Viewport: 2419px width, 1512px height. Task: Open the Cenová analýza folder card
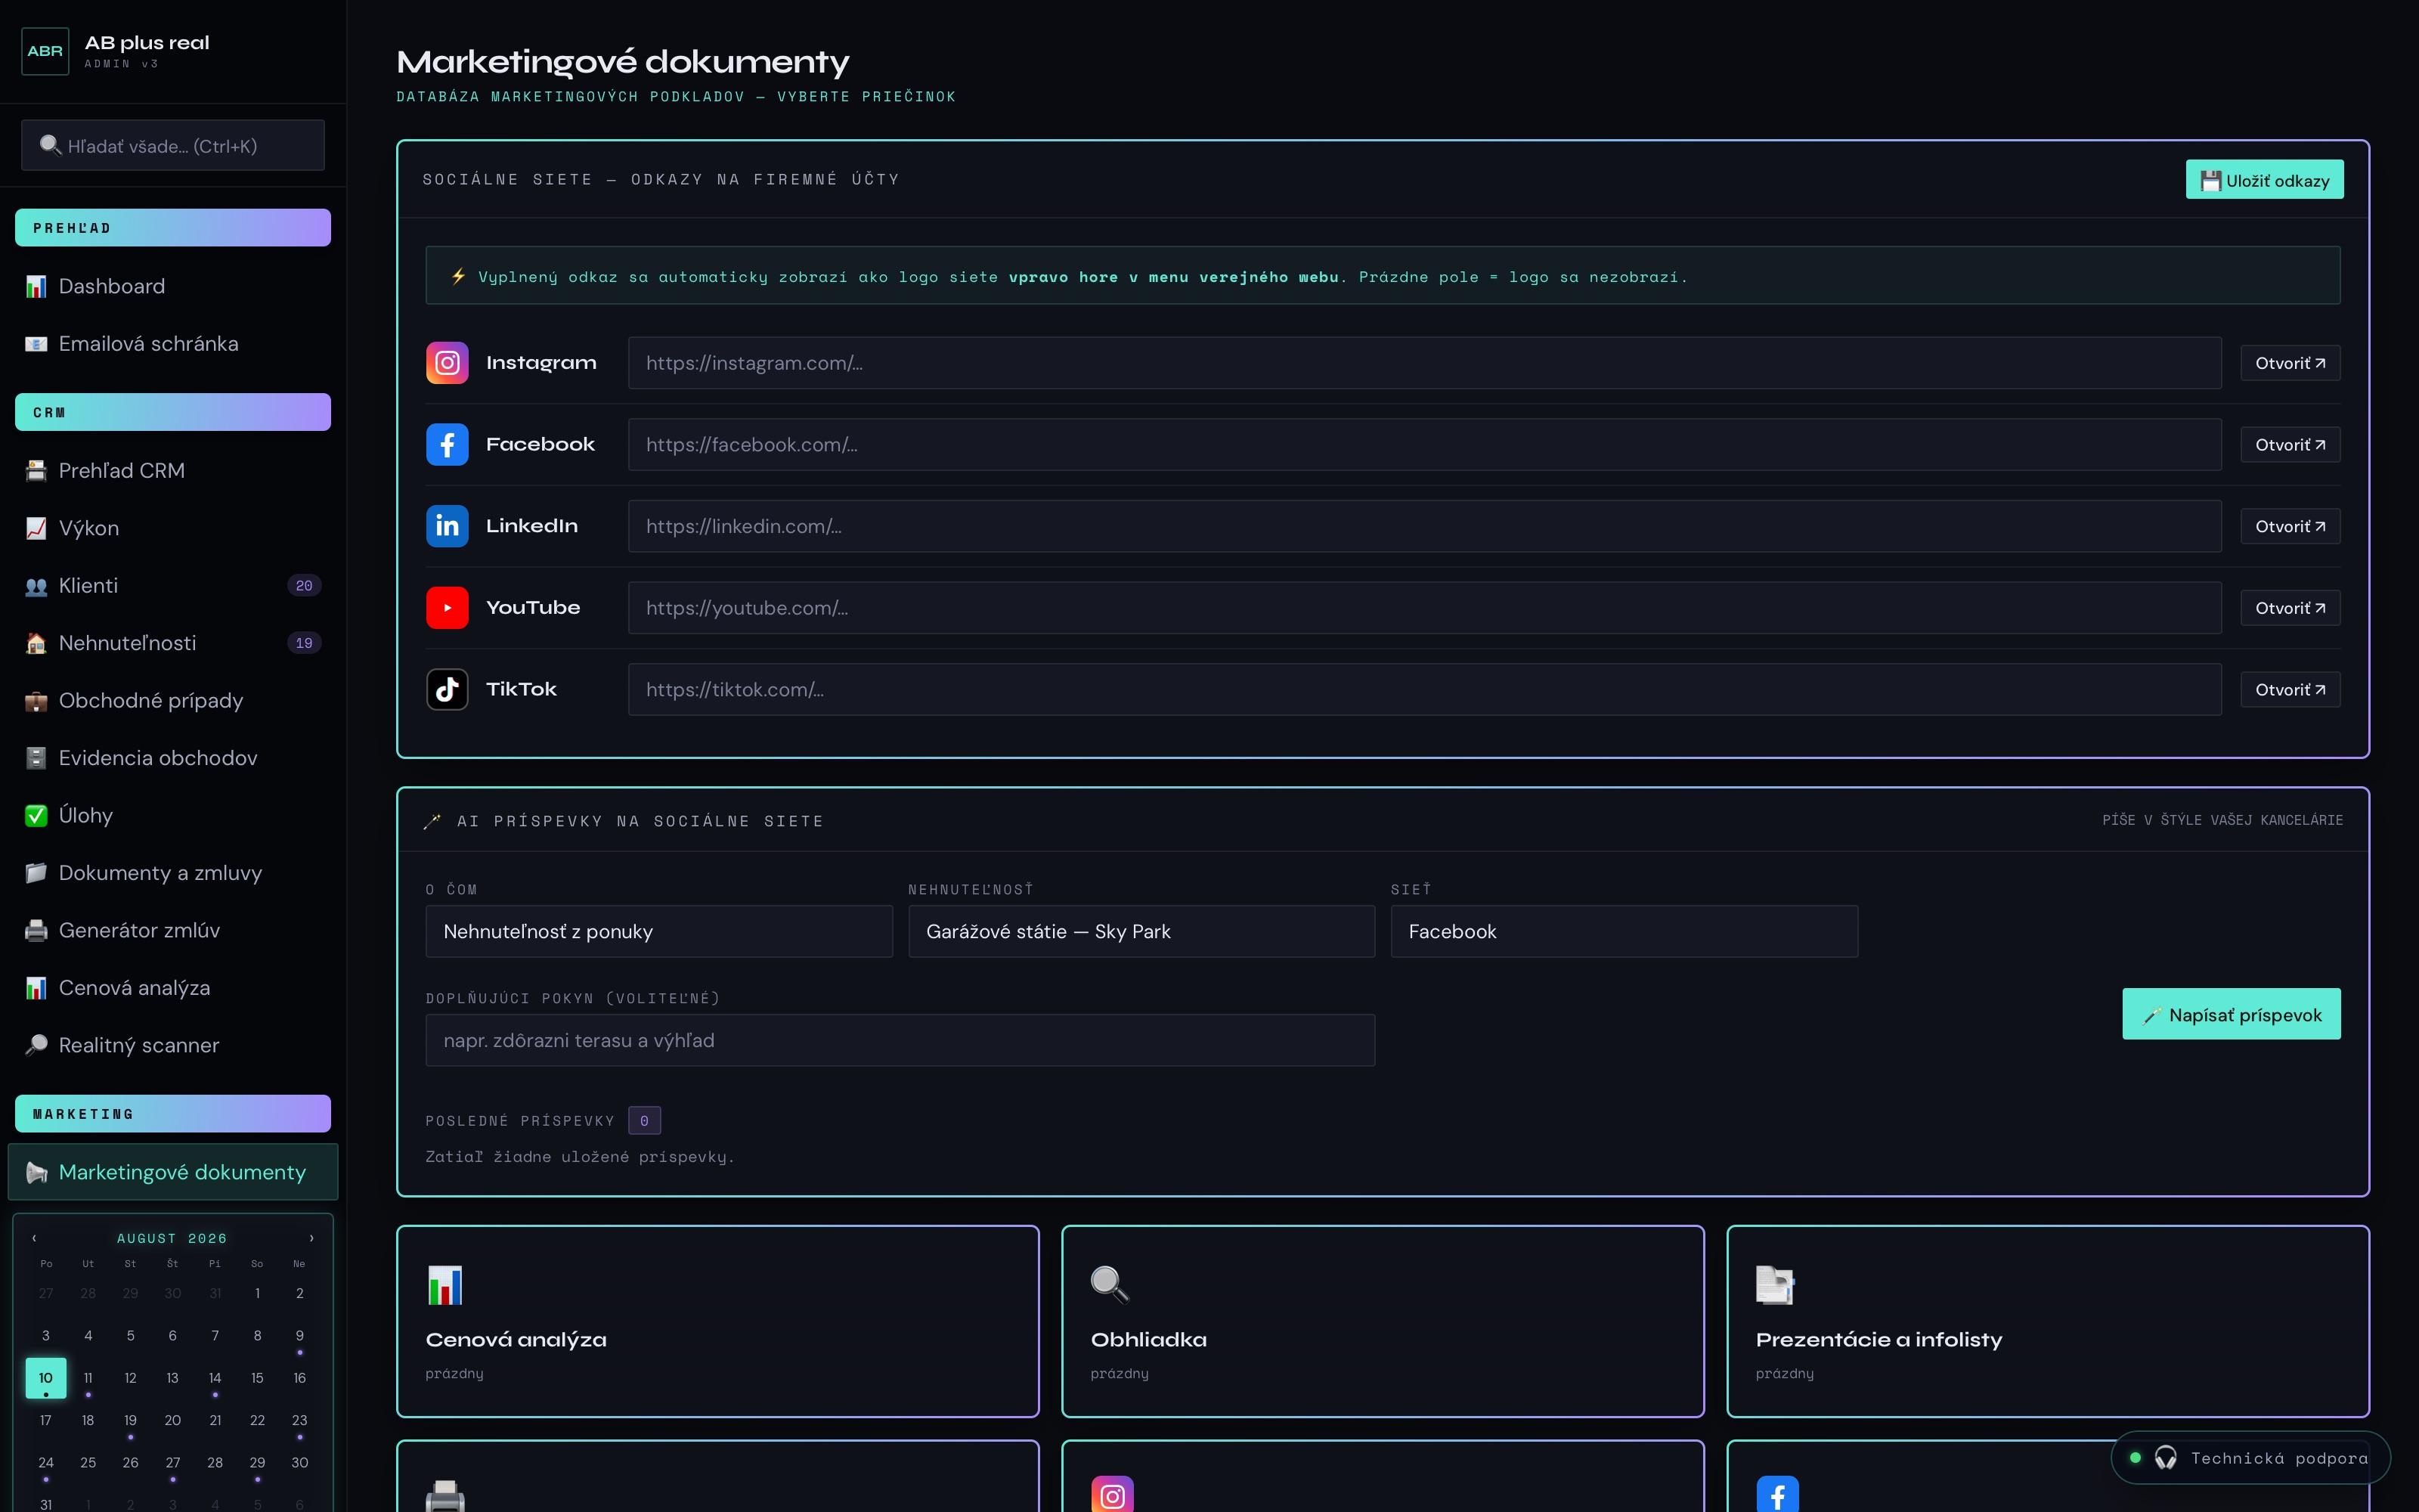(717, 1321)
